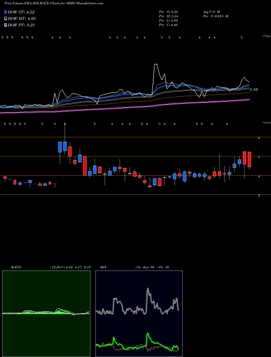The width and height of the screenshot is (271, 357).
Task: Click price axis label 6
Action: click(259, 138)
